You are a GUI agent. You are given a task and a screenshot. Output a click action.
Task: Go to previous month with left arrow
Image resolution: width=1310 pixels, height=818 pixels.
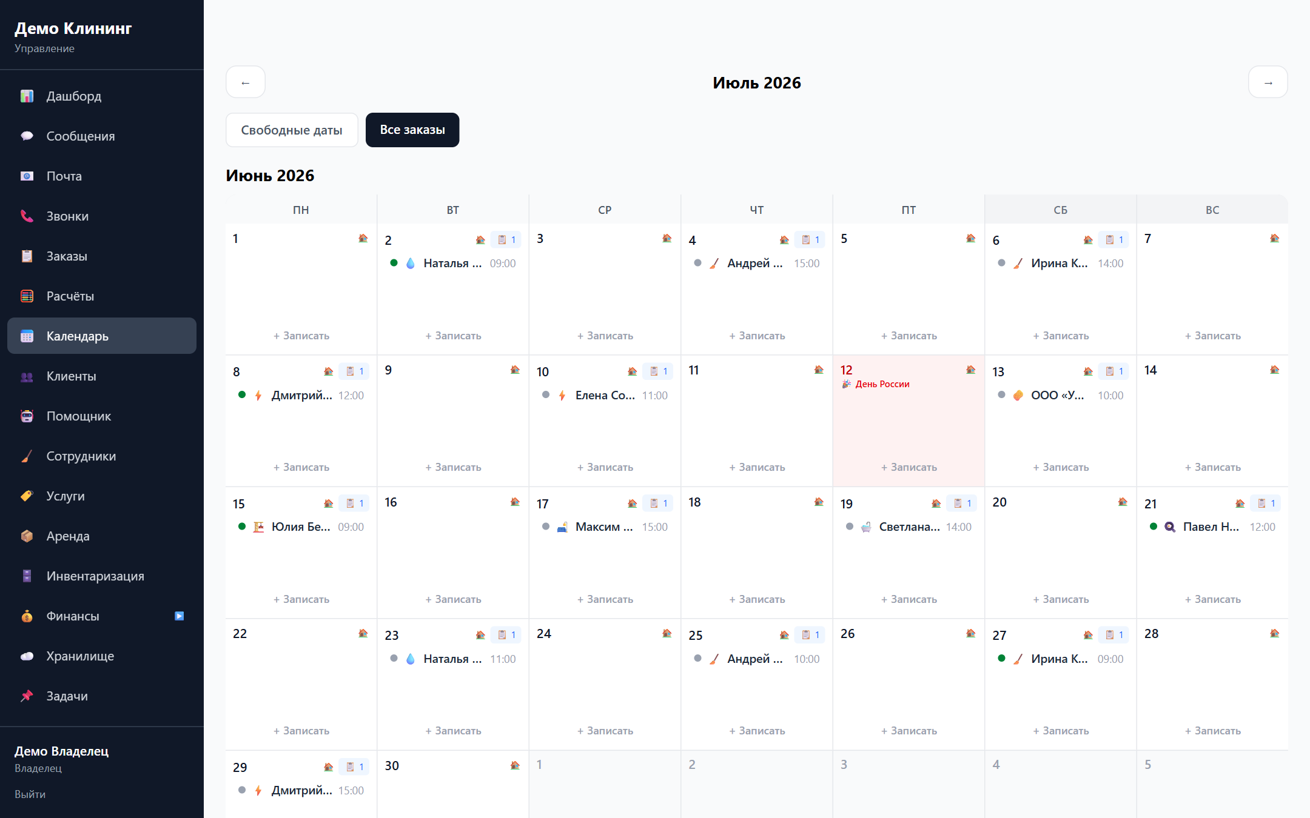[x=246, y=82]
